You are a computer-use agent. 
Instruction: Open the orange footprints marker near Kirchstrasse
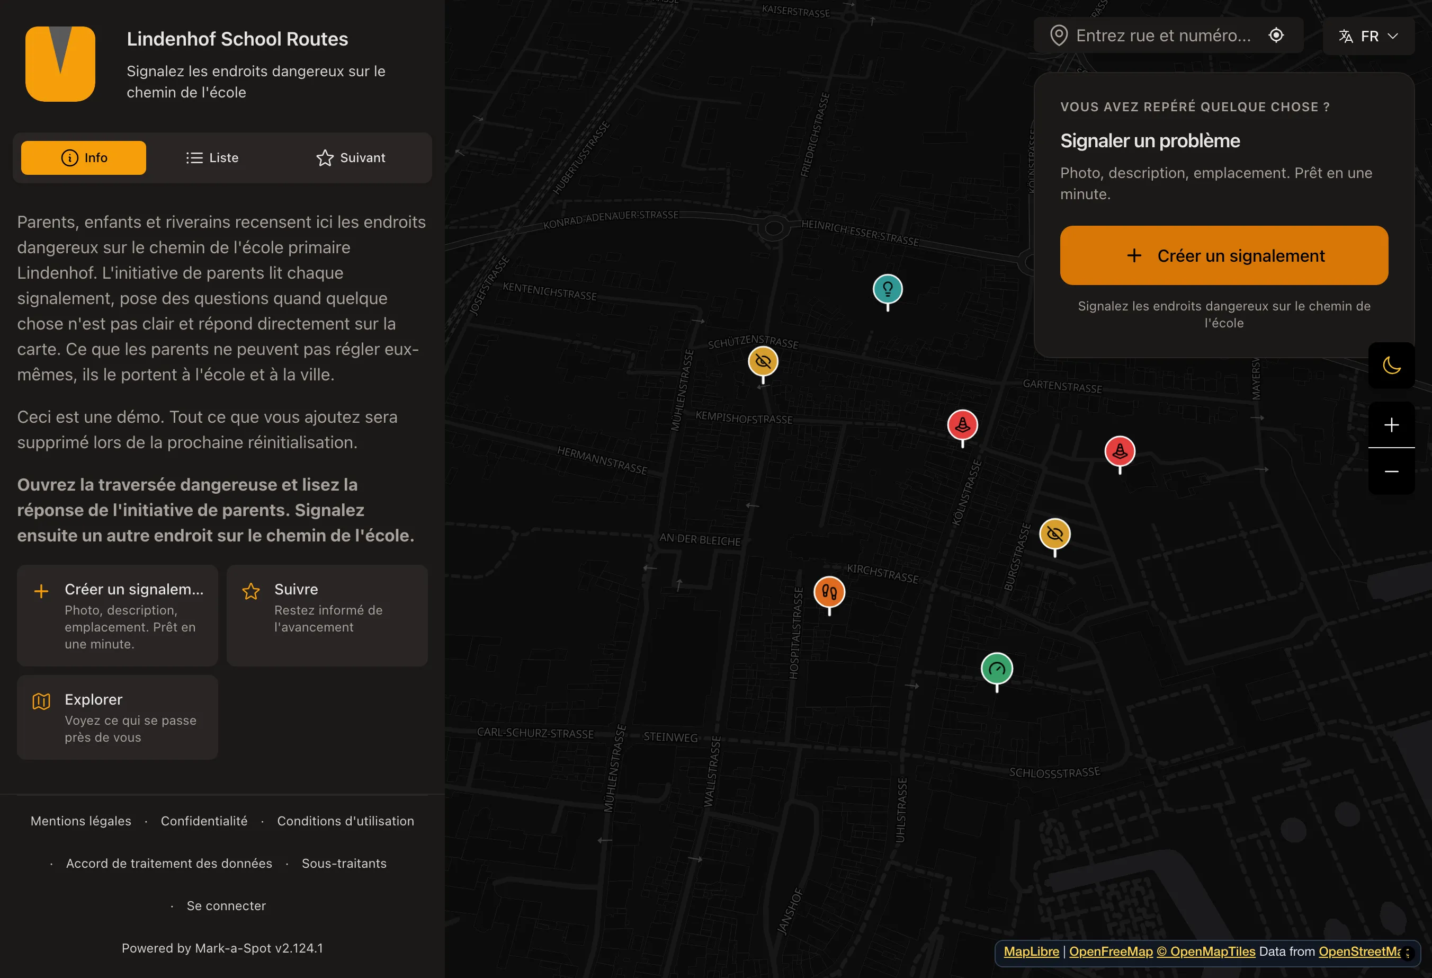click(829, 592)
